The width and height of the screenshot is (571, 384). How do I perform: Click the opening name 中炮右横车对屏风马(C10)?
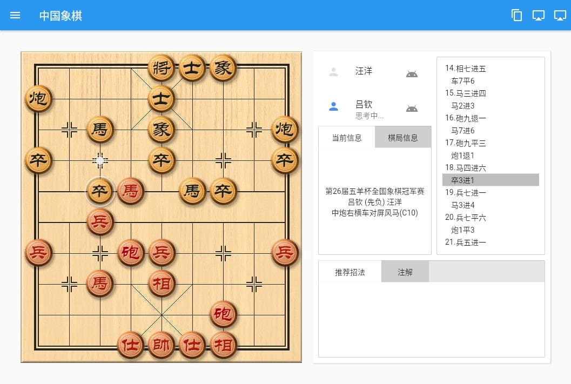point(375,213)
